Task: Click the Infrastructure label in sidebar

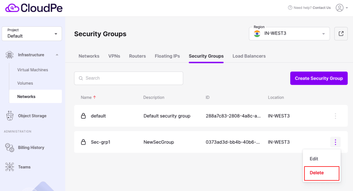Action: [x=31, y=55]
